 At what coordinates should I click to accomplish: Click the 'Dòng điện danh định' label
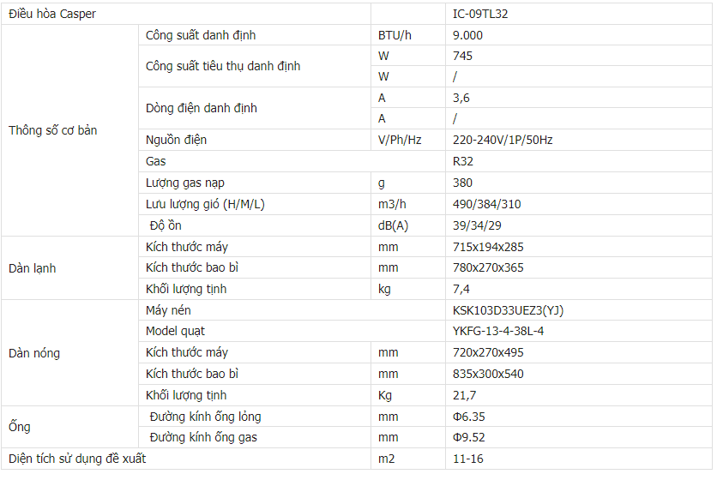click(202, 108)
